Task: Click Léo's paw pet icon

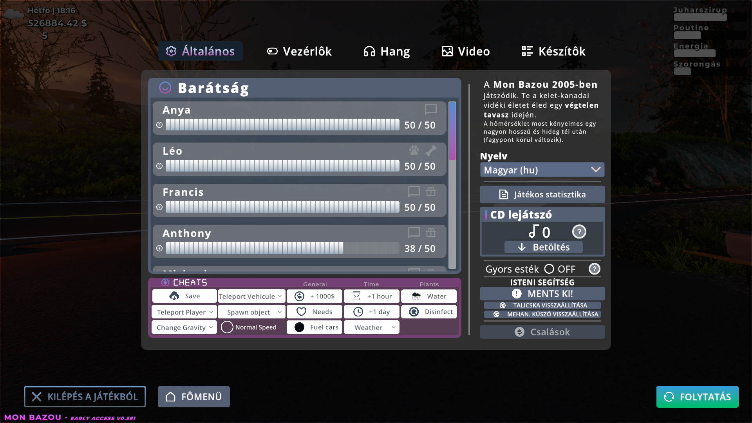Action: tap(414, 150)
